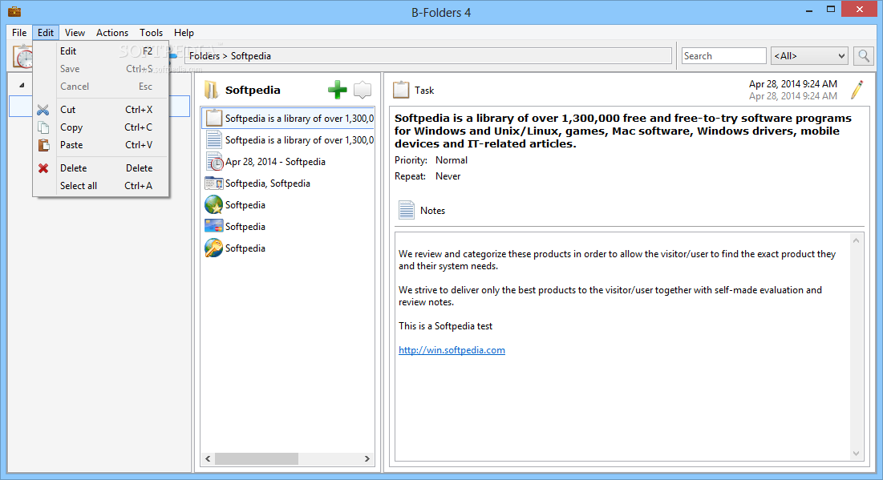Image resolution: width=883 pixels, height=480 pixels.
Task: Click the notes scrollbar up arrow
Action: click(x=856, y=240)
